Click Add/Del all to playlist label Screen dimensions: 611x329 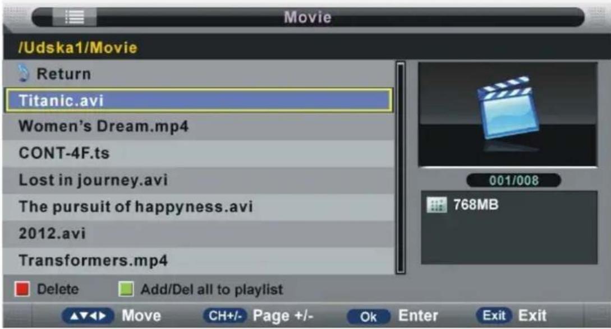point(212,290)
